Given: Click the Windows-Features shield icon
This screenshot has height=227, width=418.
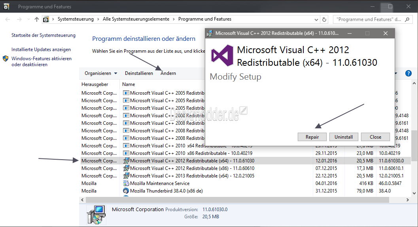Looking at the screenshot, I should [6, 59].
